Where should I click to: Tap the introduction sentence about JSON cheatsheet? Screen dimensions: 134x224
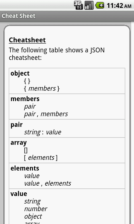tap(57, 54)
